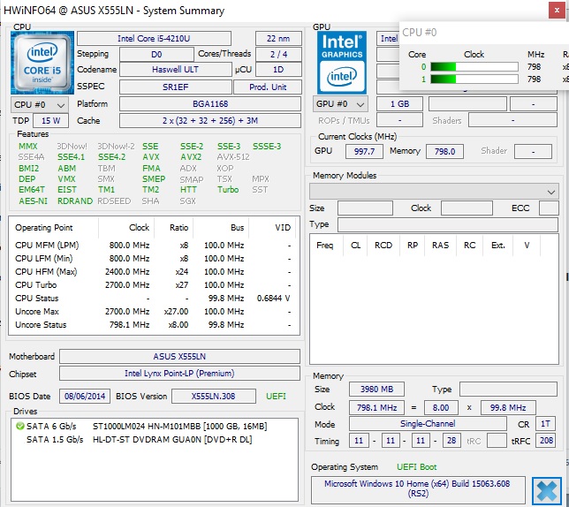Click the GPU 1 GB memory field
569x507 pixels.
(x=399, y=104)
